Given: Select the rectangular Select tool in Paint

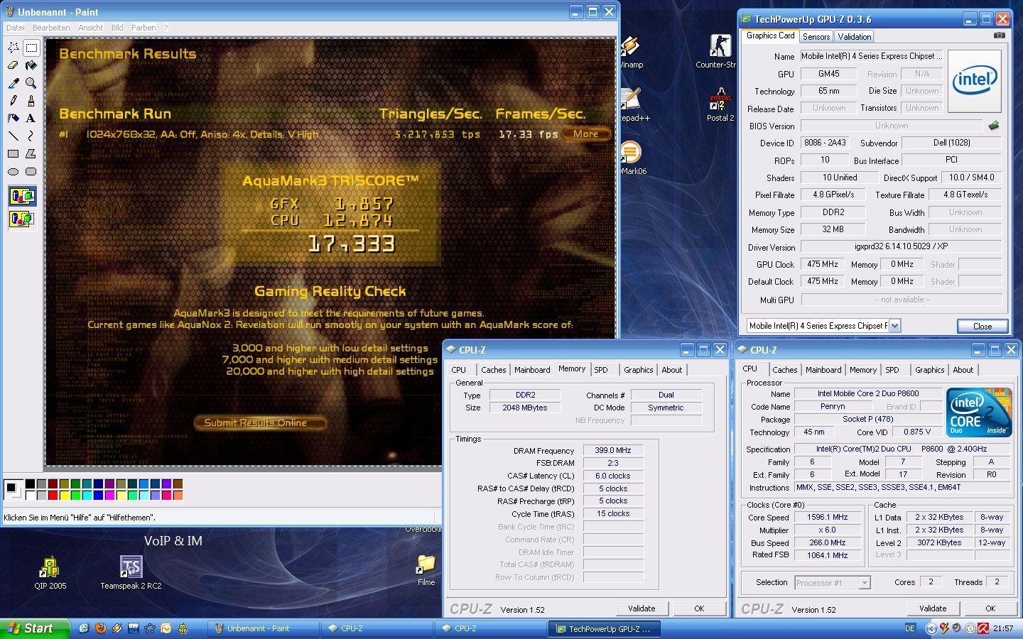Looking at the screenshot, I should pos(31,48).
